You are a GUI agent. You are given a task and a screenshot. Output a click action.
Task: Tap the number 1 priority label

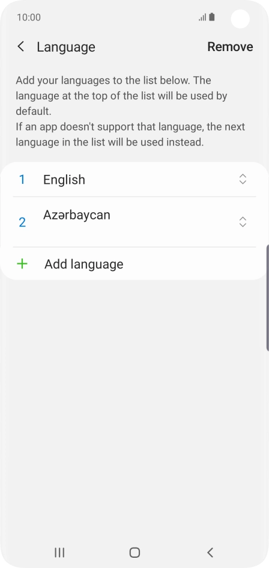click(x=22, y=180)
